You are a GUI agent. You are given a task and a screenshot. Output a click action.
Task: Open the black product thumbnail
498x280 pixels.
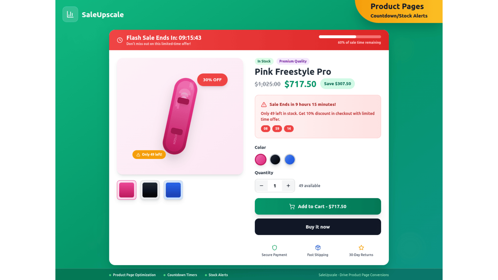(150, 190)
